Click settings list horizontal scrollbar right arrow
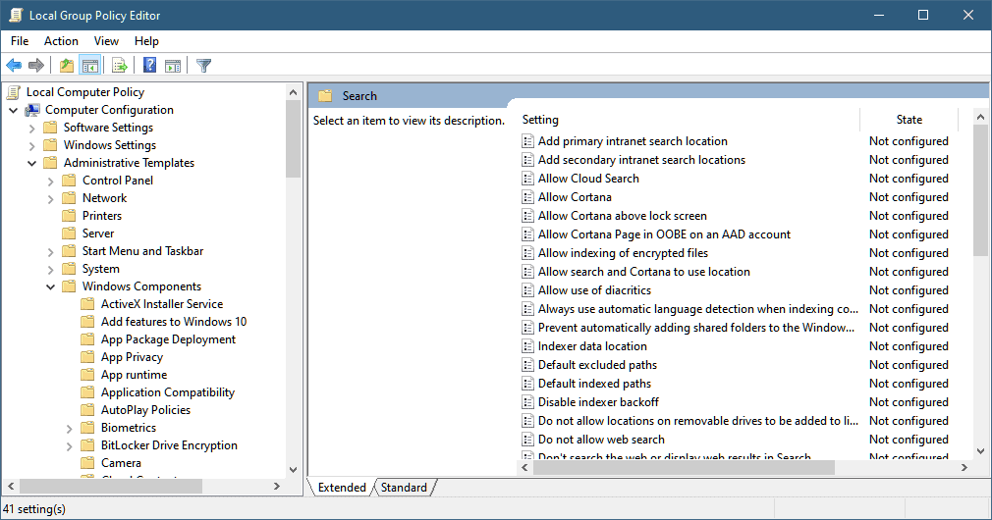 964,468
